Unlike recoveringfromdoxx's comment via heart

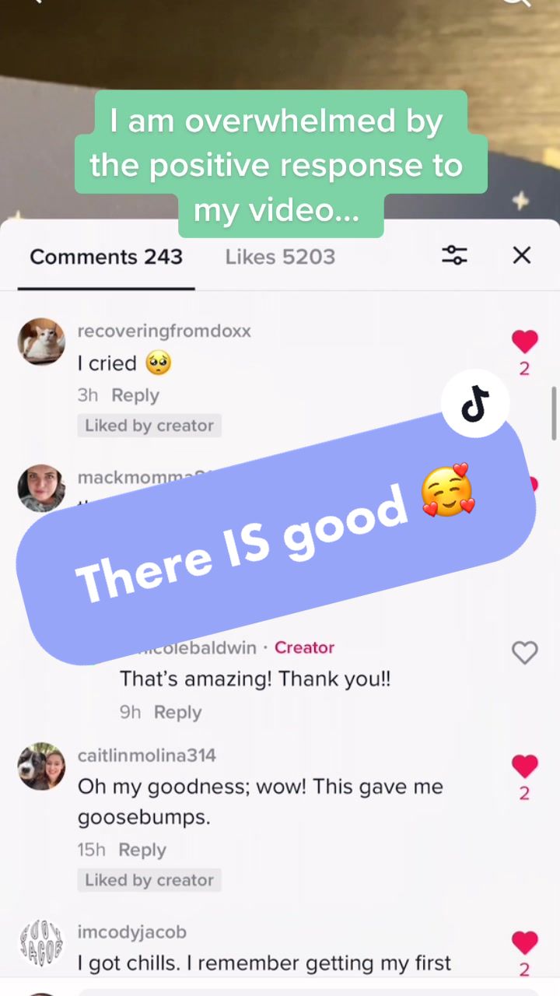(525, 341)
